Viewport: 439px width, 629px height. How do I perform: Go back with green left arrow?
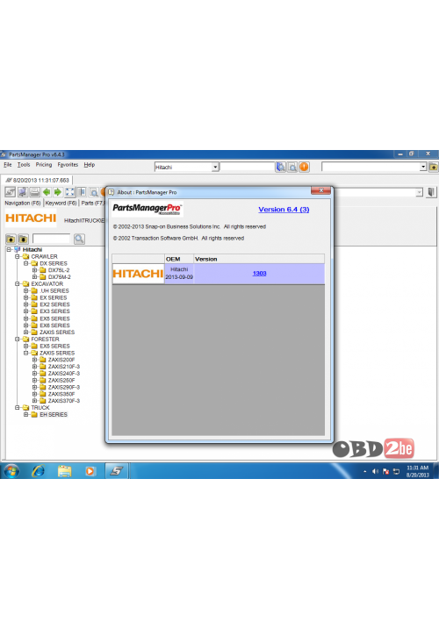pyautogui.click(x=47, y=192)
